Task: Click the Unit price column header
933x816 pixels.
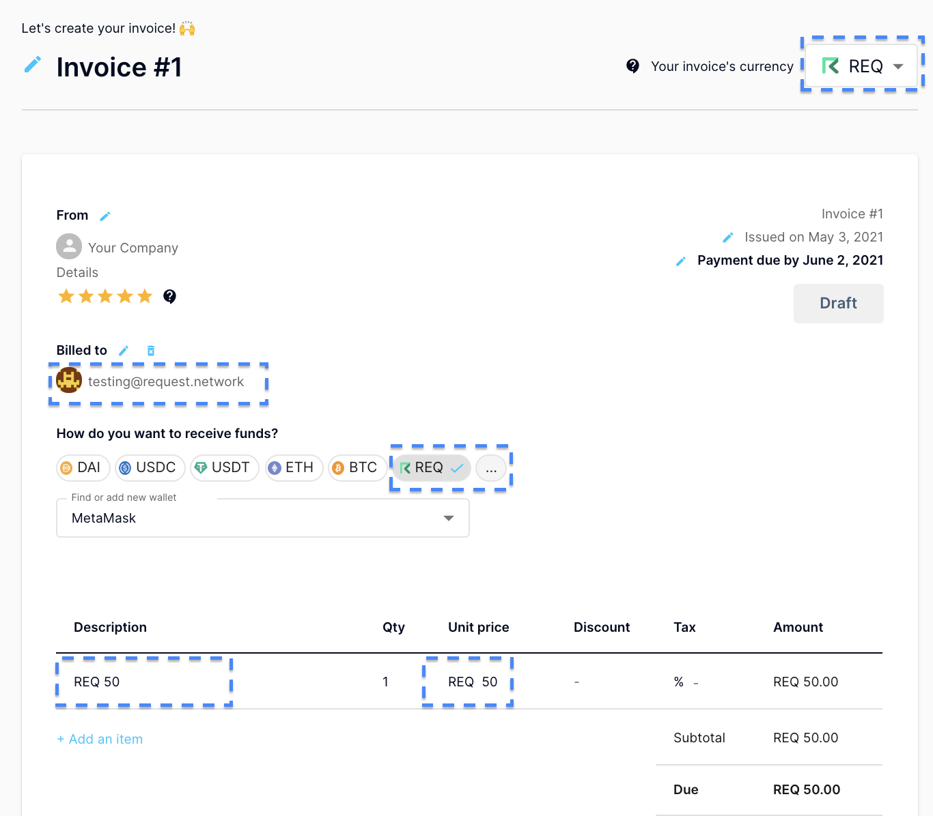Action: [x=478, y=627]
